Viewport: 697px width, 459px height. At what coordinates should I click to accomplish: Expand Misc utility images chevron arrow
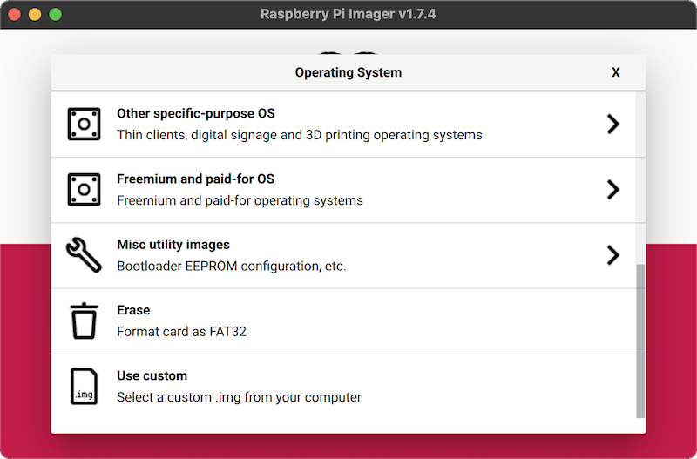click(612, 255)
